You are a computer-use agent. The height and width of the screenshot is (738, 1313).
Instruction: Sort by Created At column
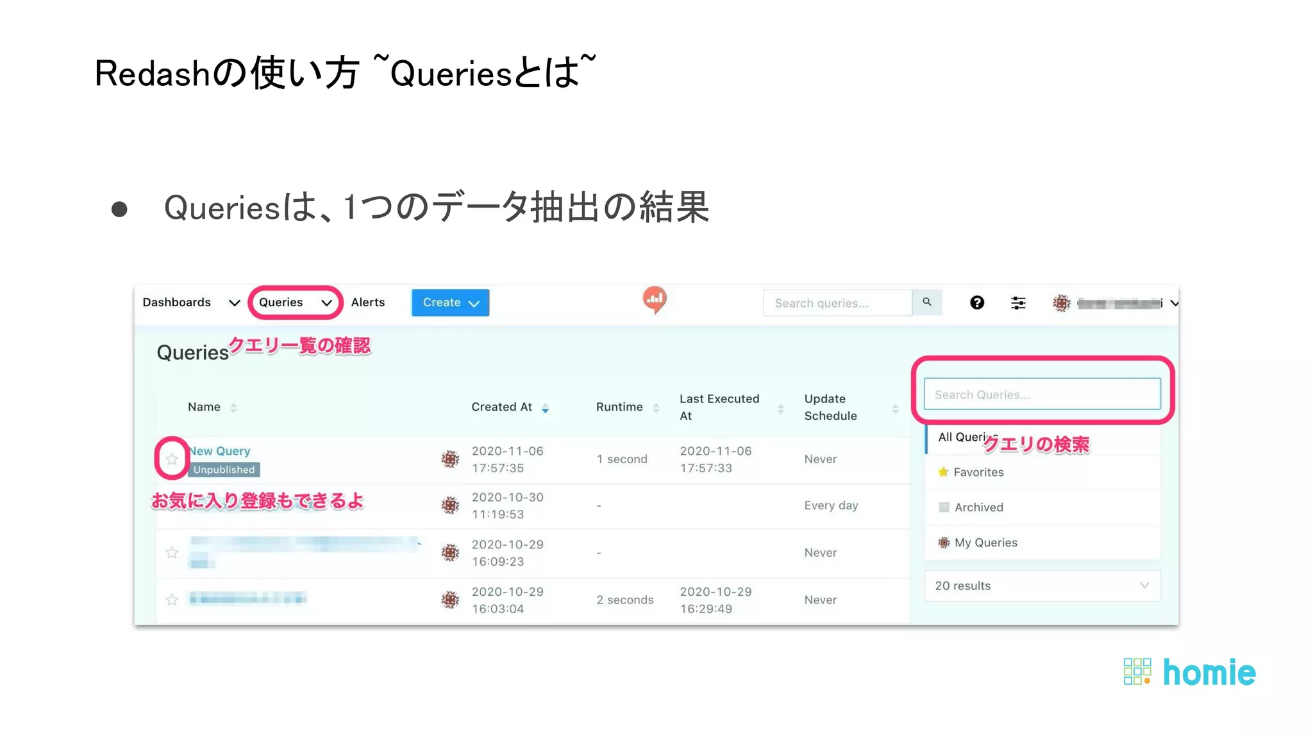pyautogui.click(x=510, y=407)
